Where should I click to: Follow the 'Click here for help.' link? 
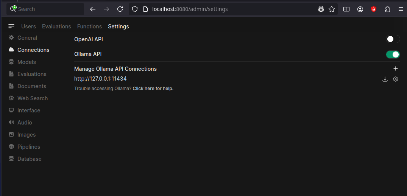[153, 89]
